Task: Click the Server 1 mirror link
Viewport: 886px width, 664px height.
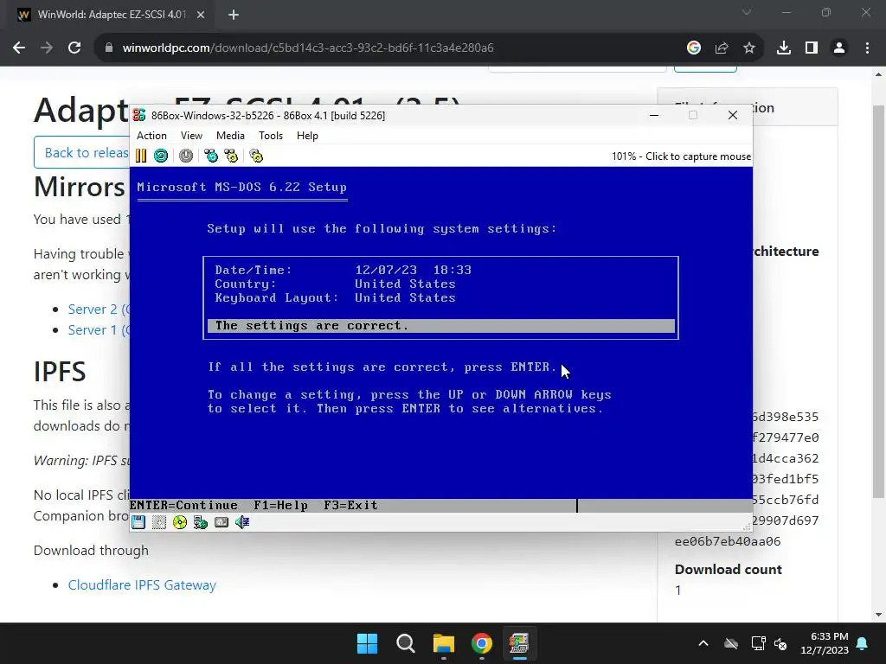Action: tap(99, 330)
